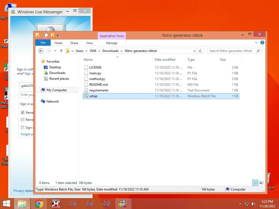Select the LICENSE file icon

[86, 67]
